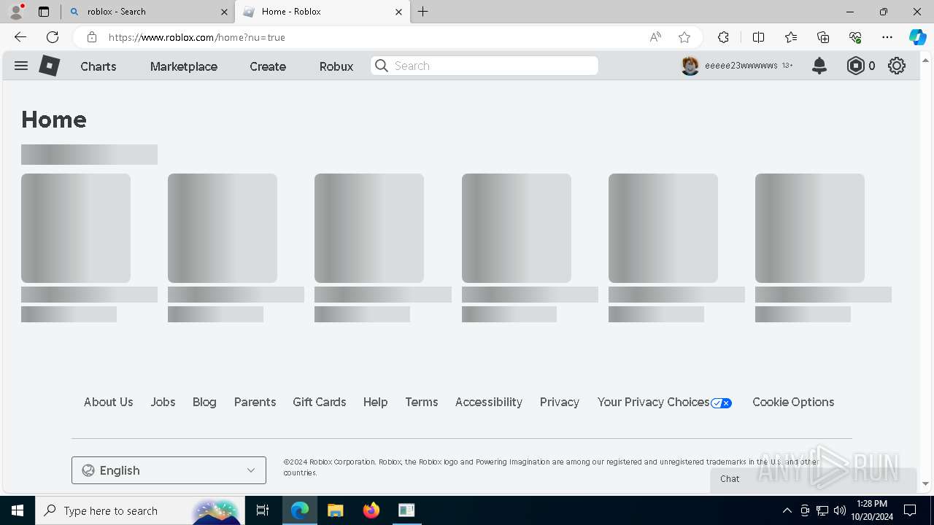This screenshot has width=934, height=525.
Task: View site information lock icon
Action: pyautogui.click(x=91, y=37)
